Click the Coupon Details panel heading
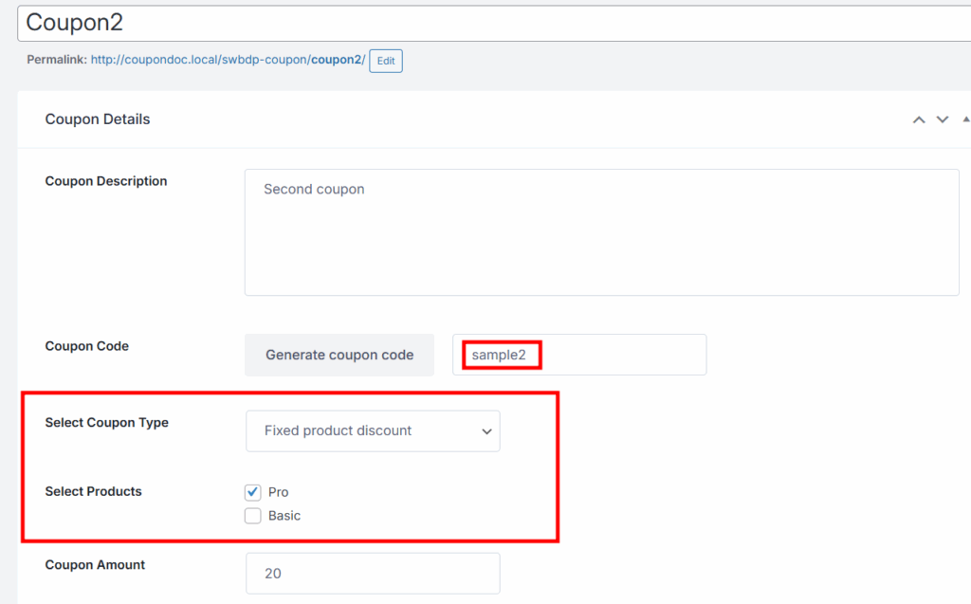Viewport: 971px width, 604px height. (98, 119)
